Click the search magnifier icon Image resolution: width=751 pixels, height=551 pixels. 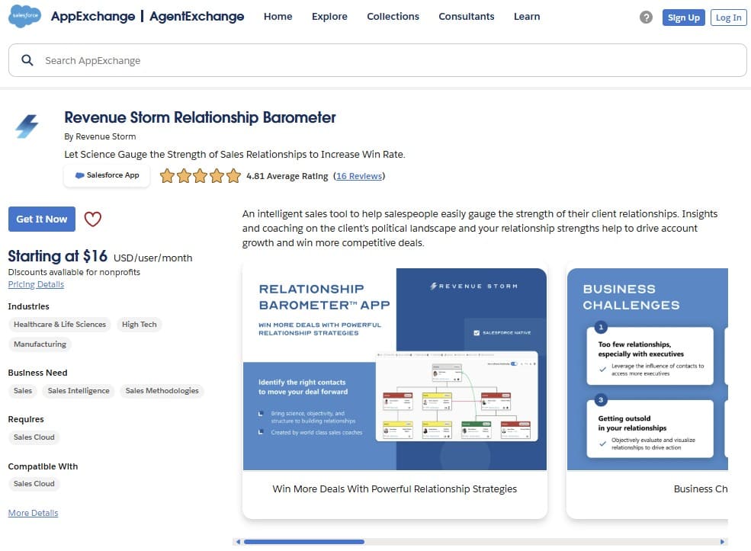(27, 60)
